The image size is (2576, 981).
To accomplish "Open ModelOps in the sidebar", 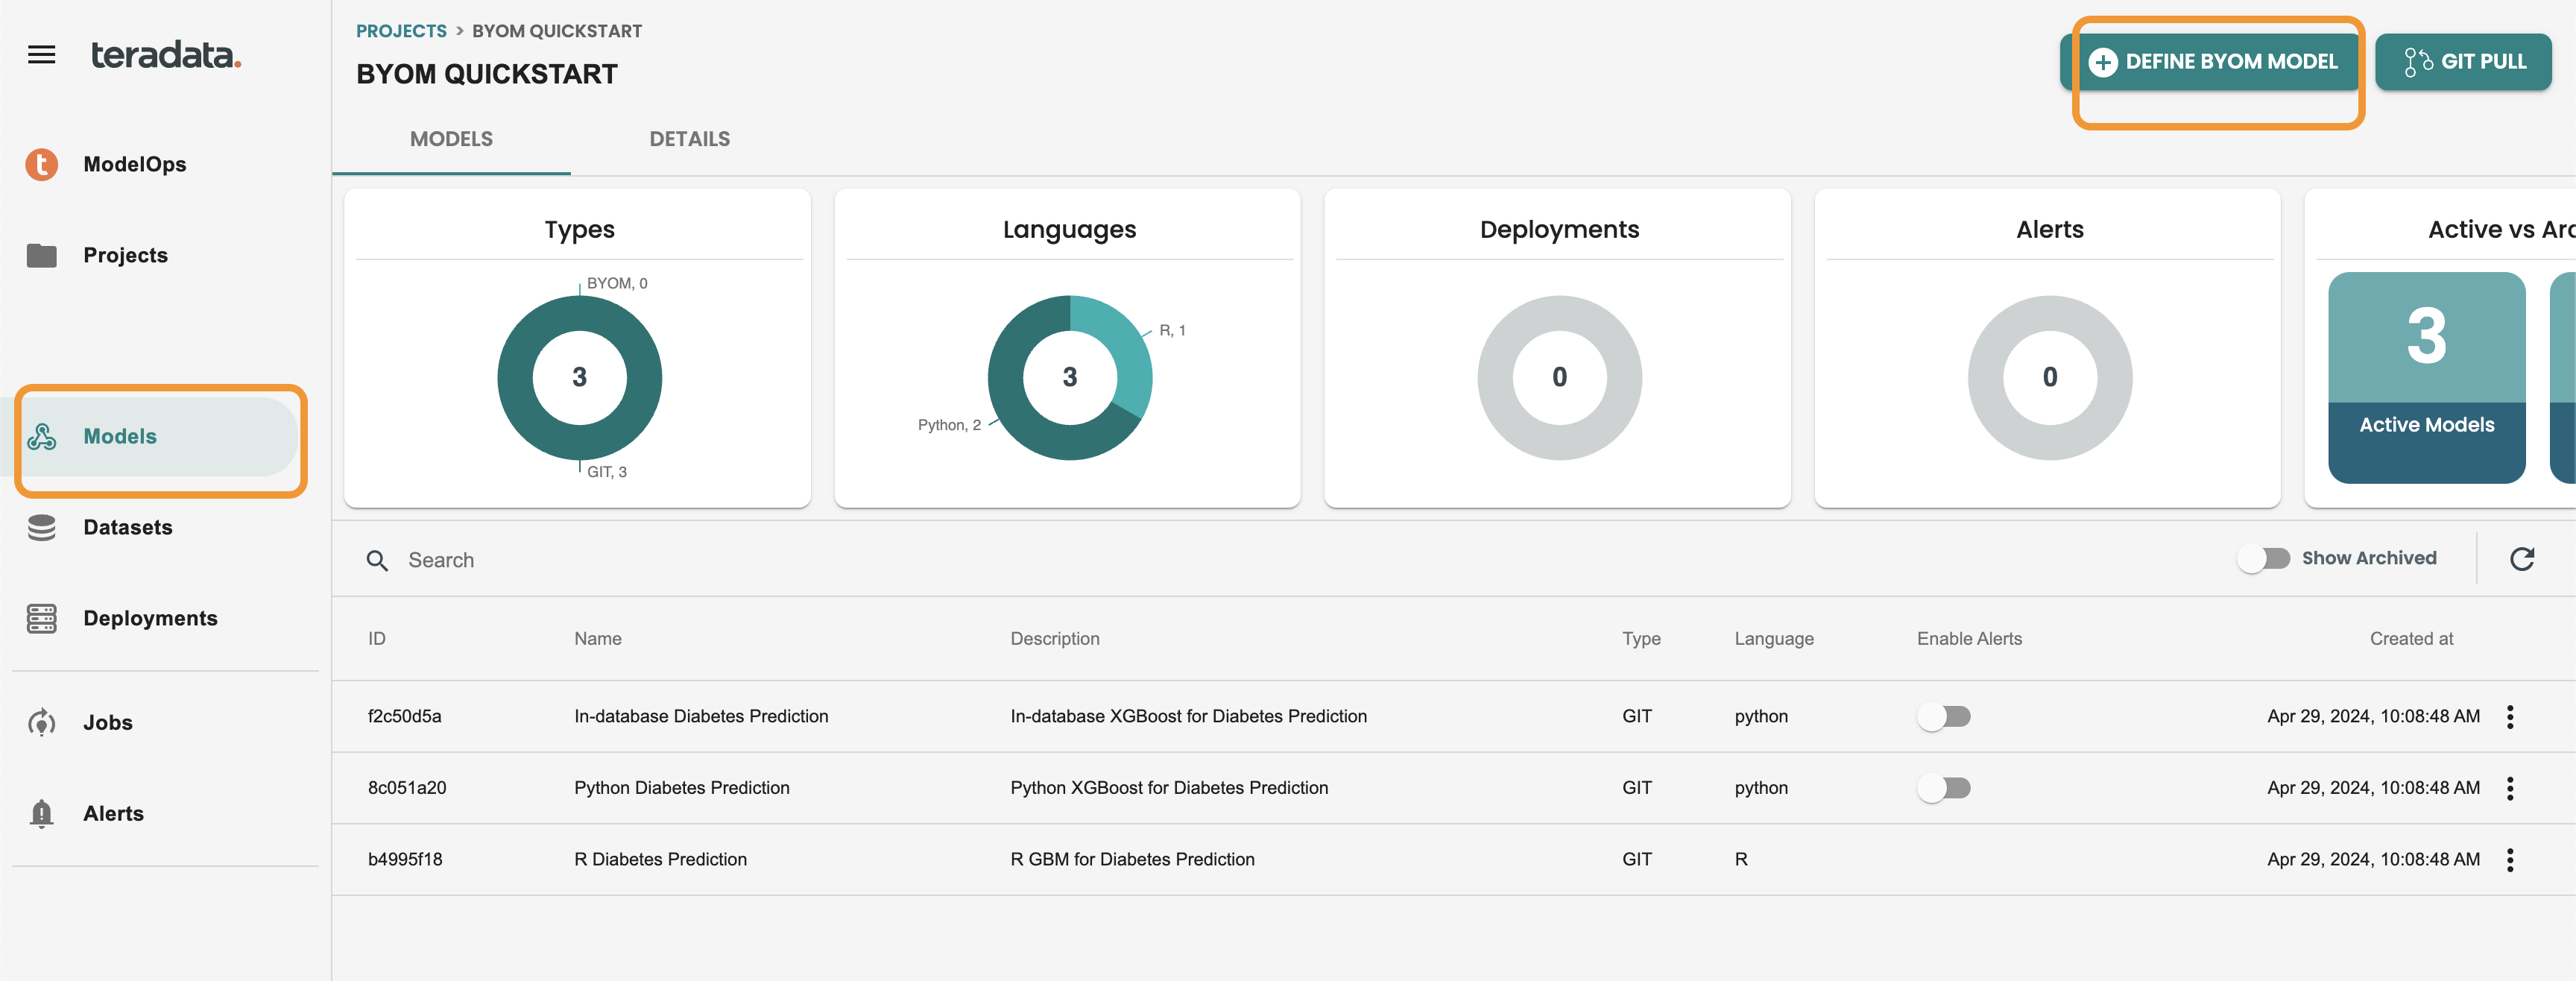I will 134,164.
